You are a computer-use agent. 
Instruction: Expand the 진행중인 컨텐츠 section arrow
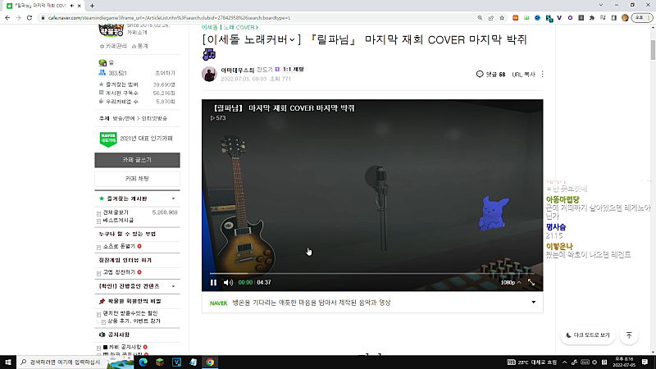tap(173, 286)
